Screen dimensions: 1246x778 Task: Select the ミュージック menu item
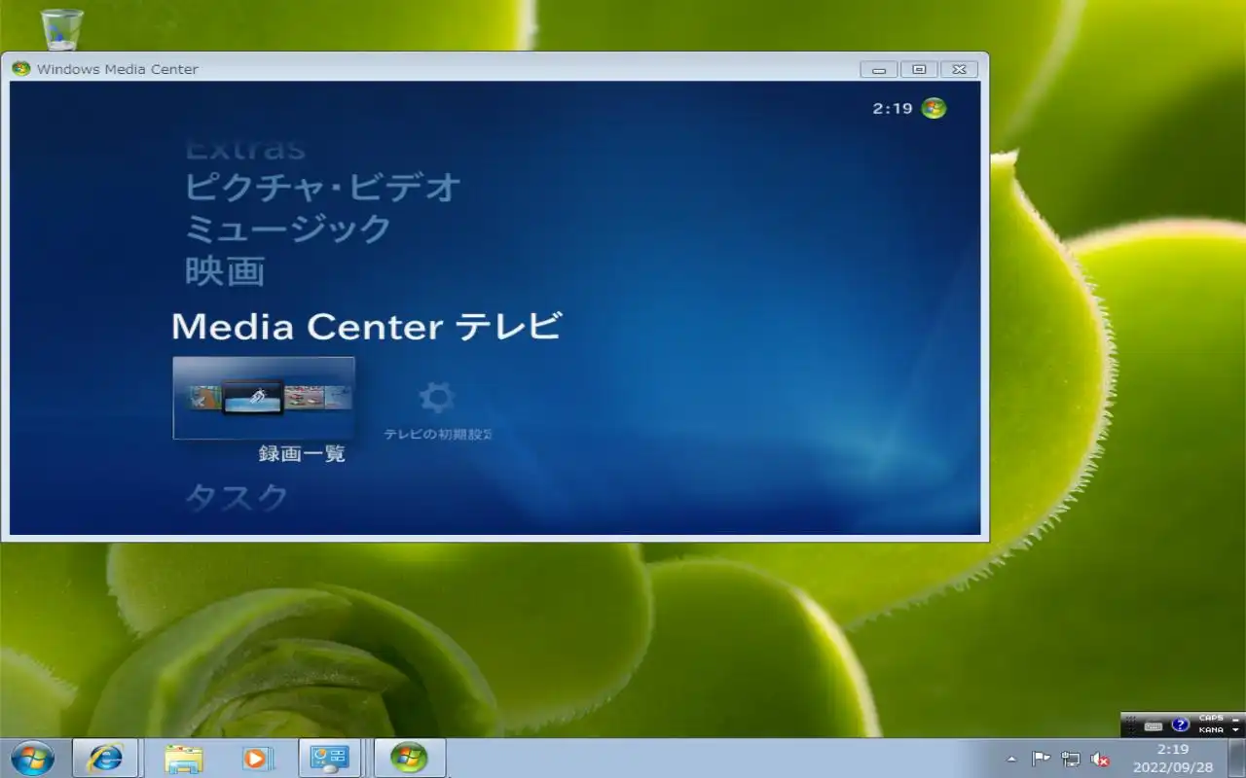288,230
